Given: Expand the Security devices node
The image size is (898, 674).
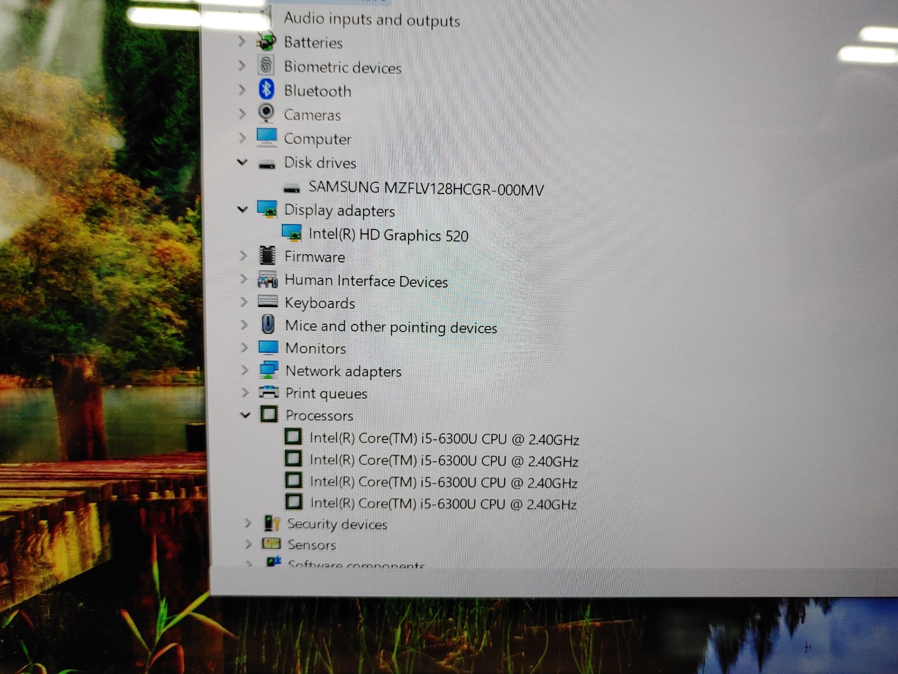Looking at the screenshot, I should tap(248, 523).
